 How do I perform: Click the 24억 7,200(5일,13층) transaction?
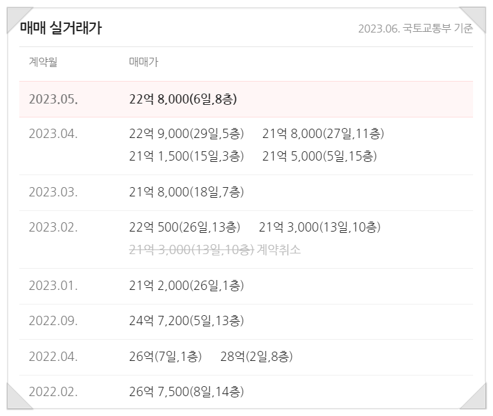(x=186, y=321)
